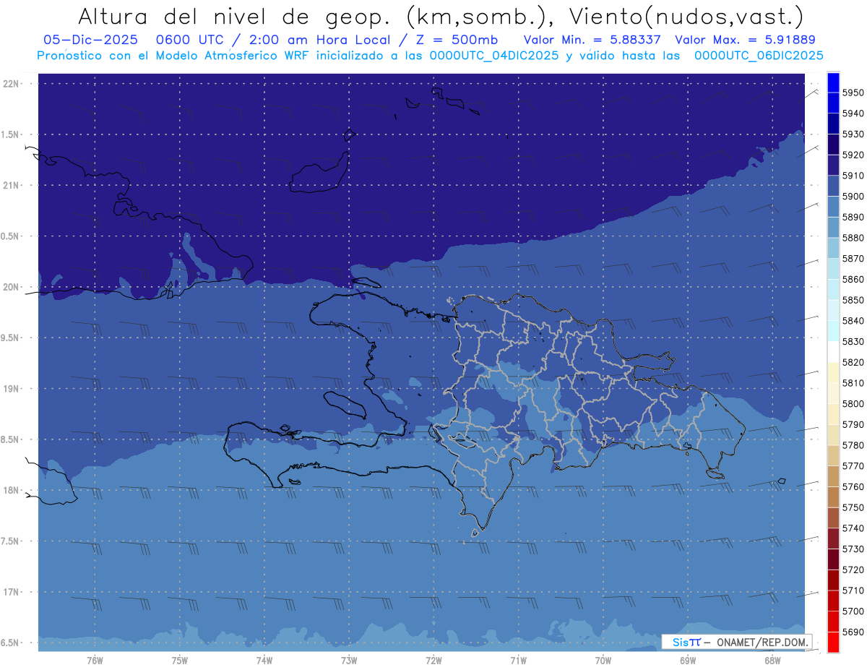867x670 pixels.
Task: Pick the legend swatch between 5810 and 5820
Action: [833, 373]
